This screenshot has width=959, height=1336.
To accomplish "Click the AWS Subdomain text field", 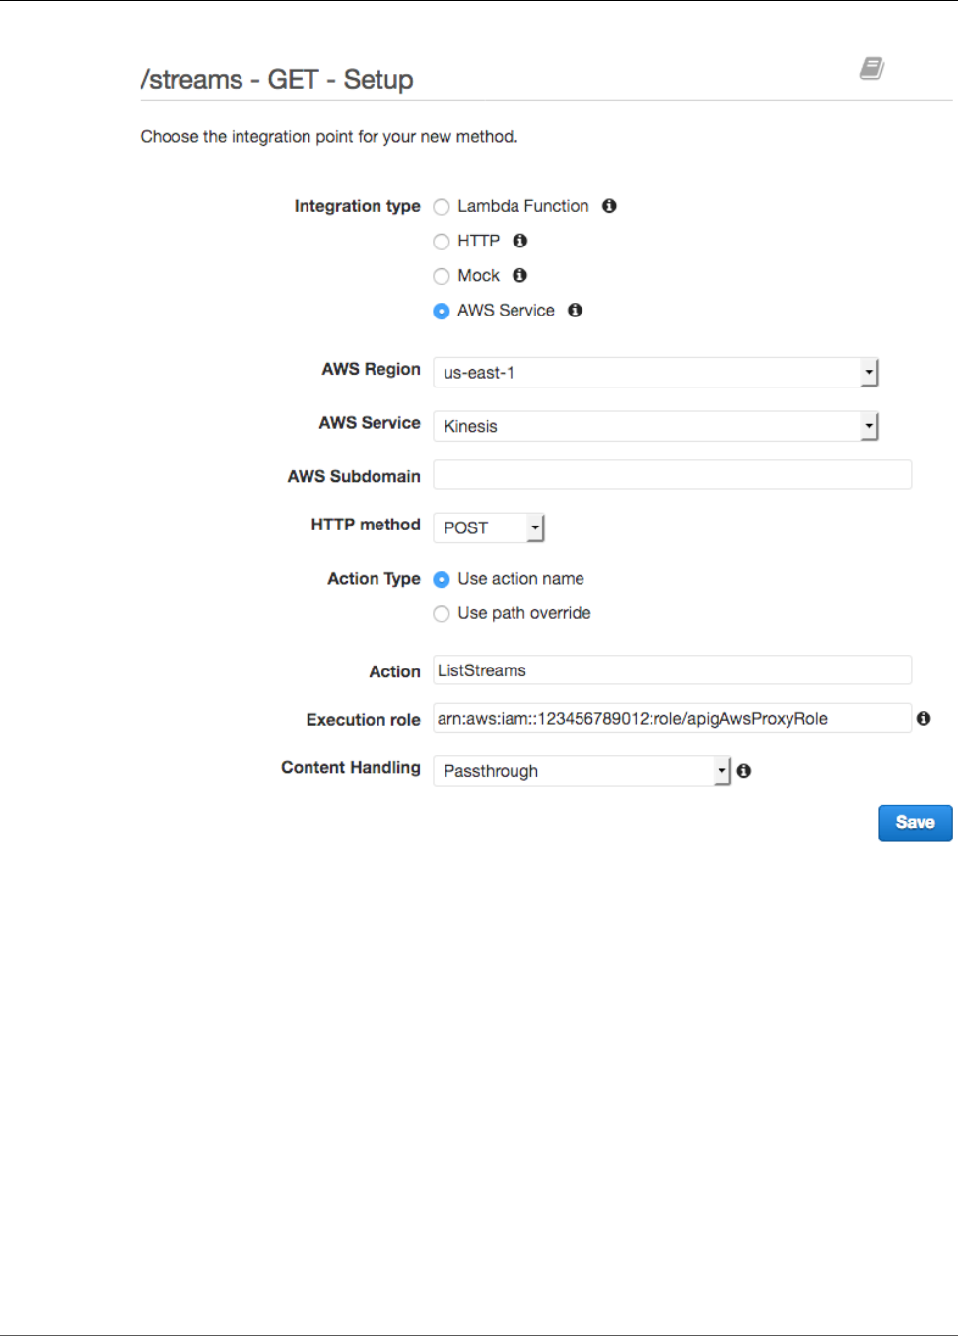I will point(672,475).
